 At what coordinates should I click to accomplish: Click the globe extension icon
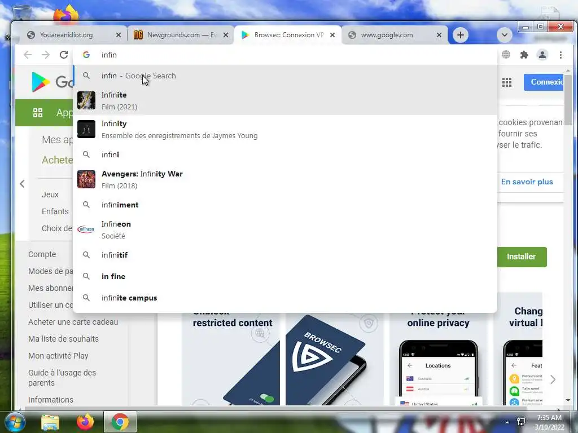click(x=506, y=55)
